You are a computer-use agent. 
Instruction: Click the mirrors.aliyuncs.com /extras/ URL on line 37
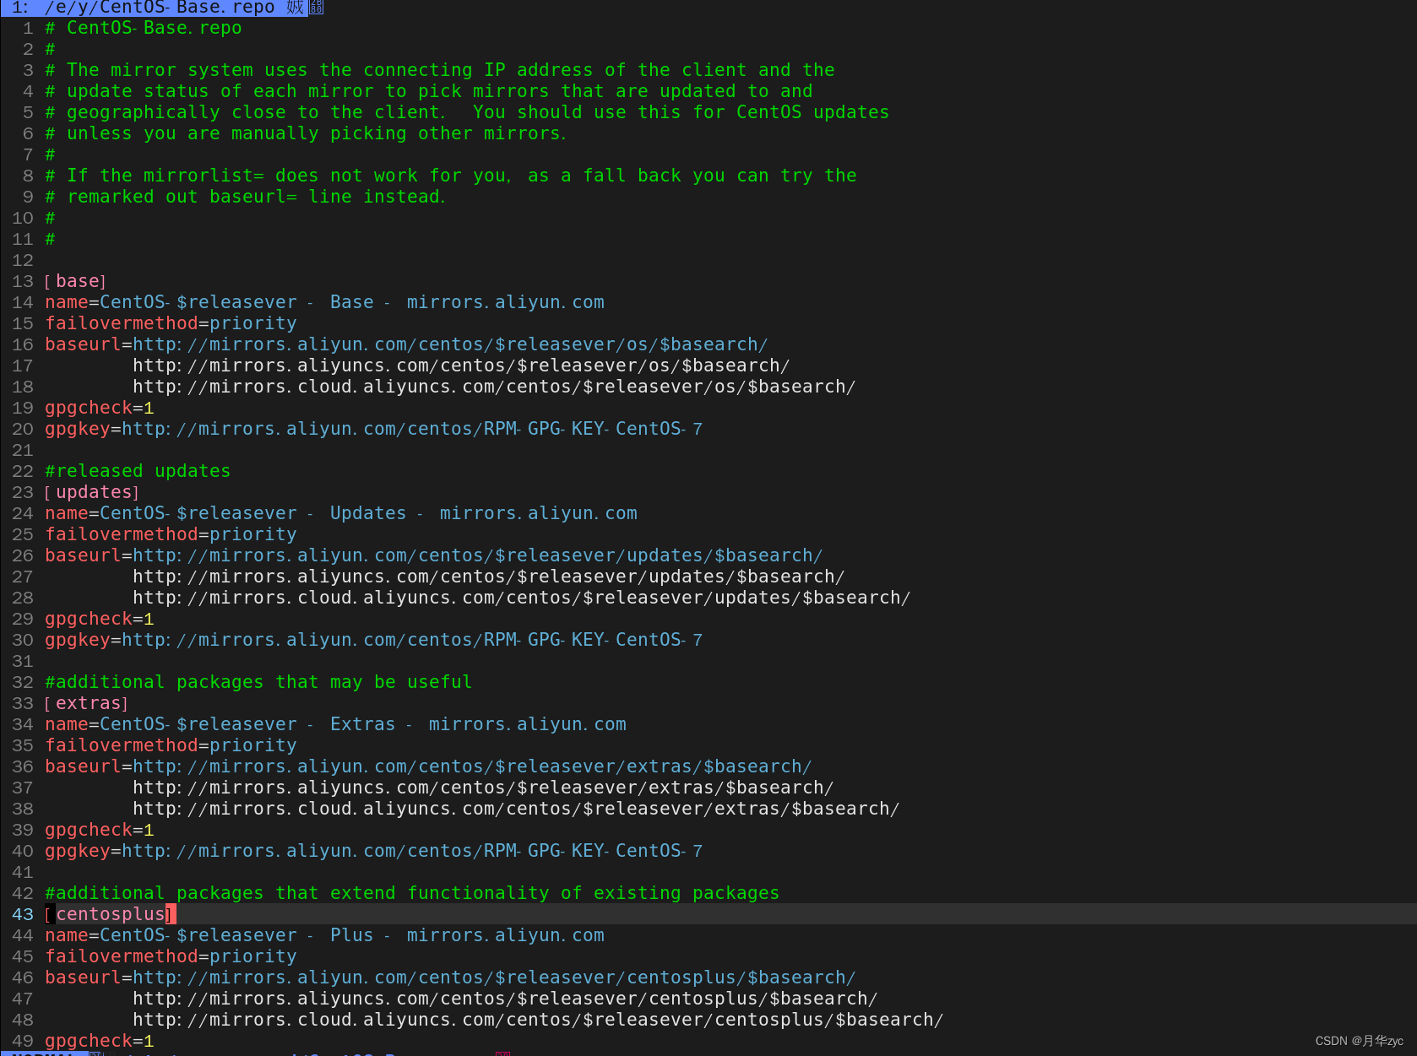point(483,788)
